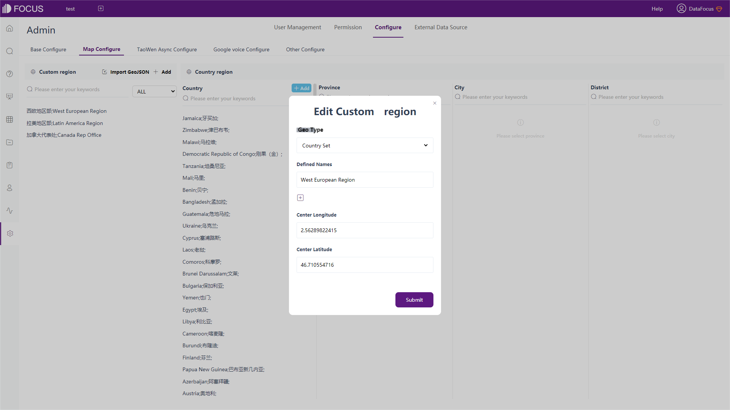
Task: Select Austria in country list
Action: click(x=200, y=393)
